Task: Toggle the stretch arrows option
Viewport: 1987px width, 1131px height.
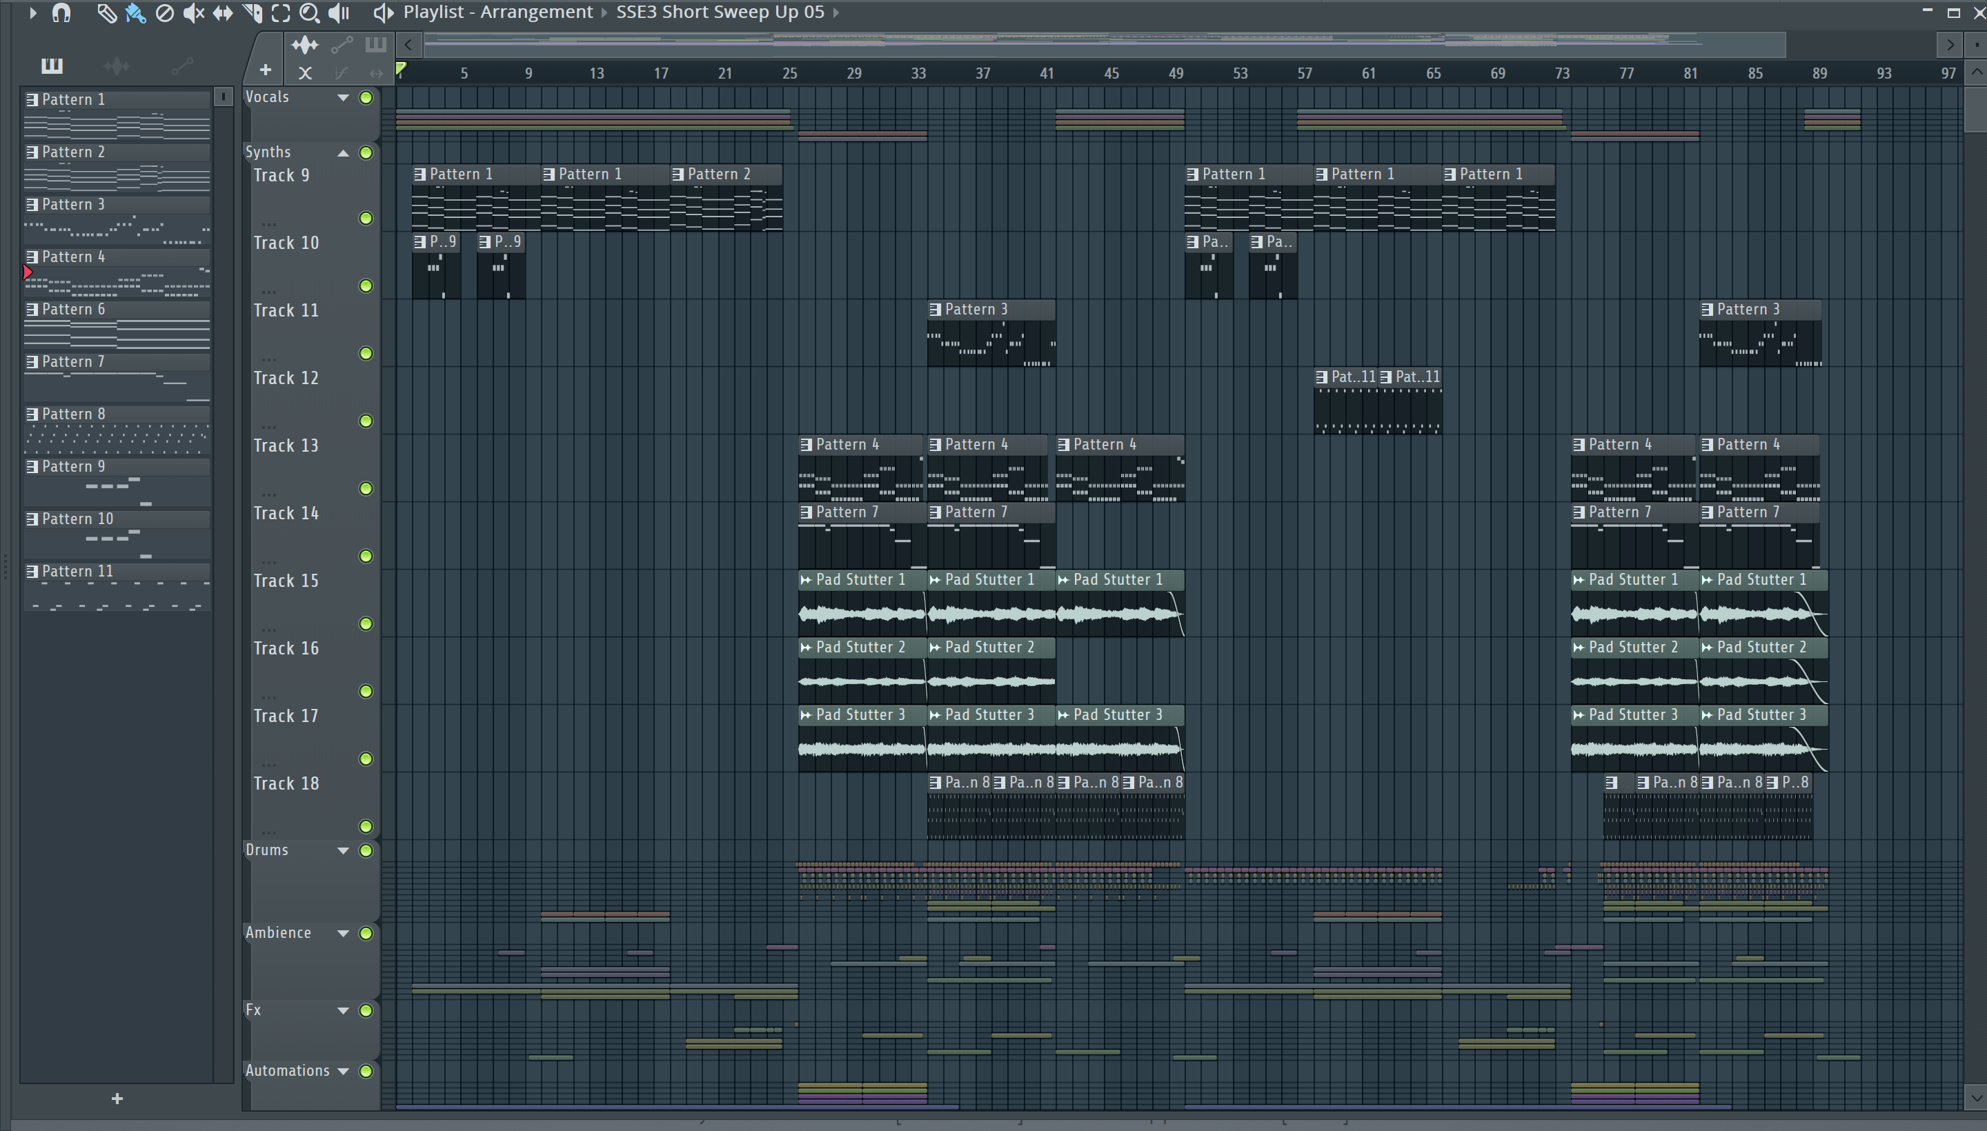Action: point(376,73)
